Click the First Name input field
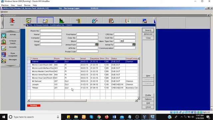Screen dimensions: 213x120 [x=87, y=34]
